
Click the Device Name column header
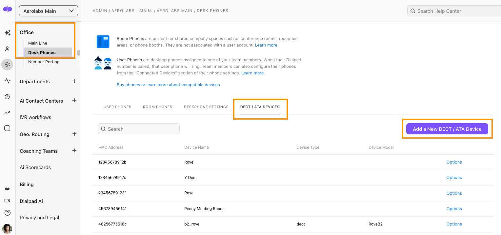point(196,147)
